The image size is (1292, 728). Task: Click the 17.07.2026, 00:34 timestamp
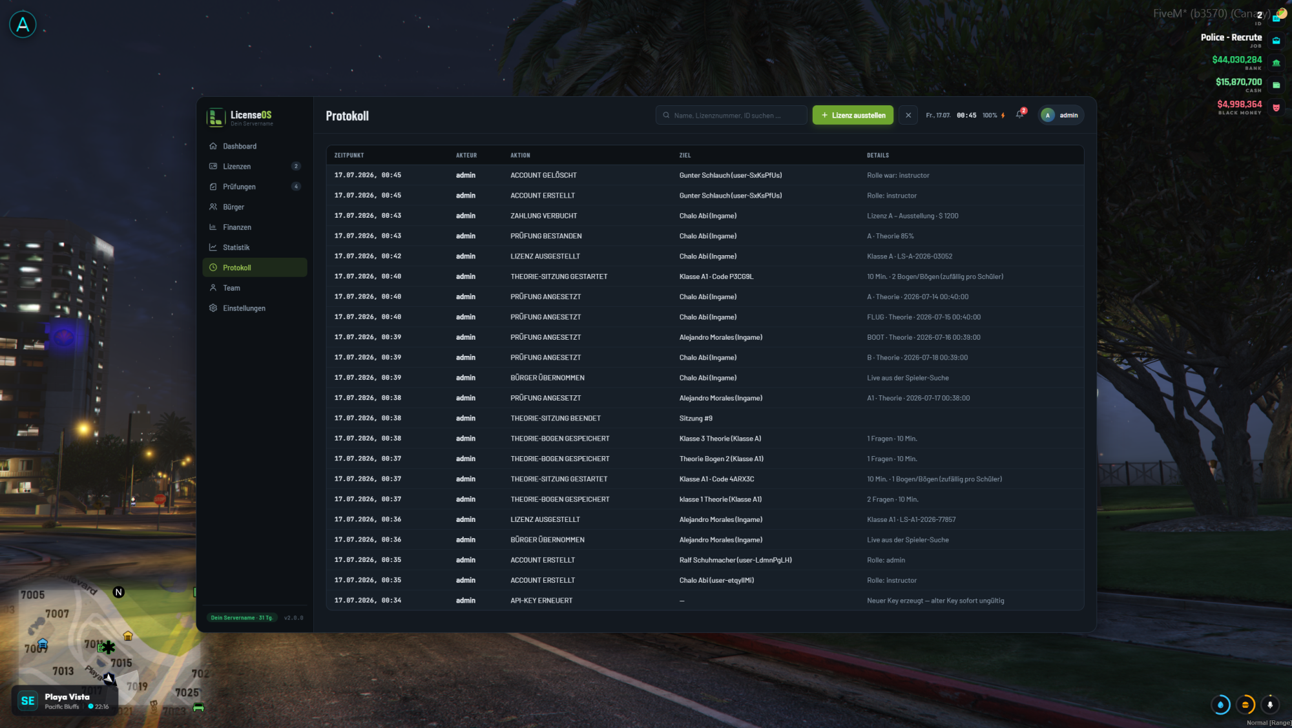click(x=368, y=601)
